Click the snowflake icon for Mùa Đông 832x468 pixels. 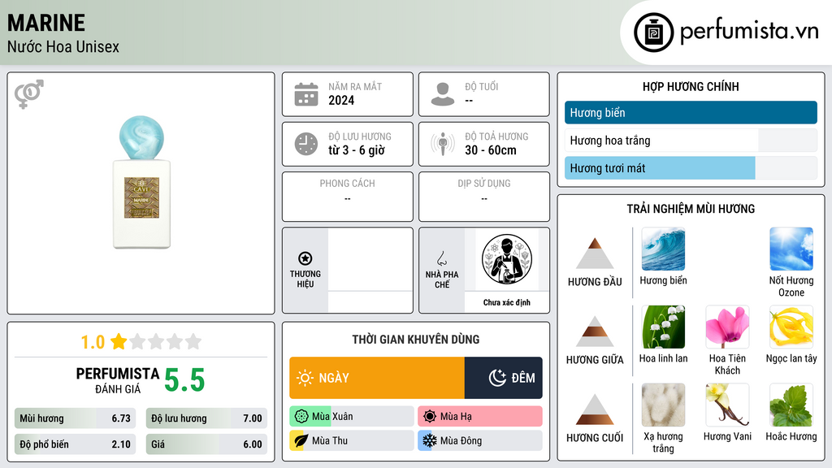click(430, 441)
